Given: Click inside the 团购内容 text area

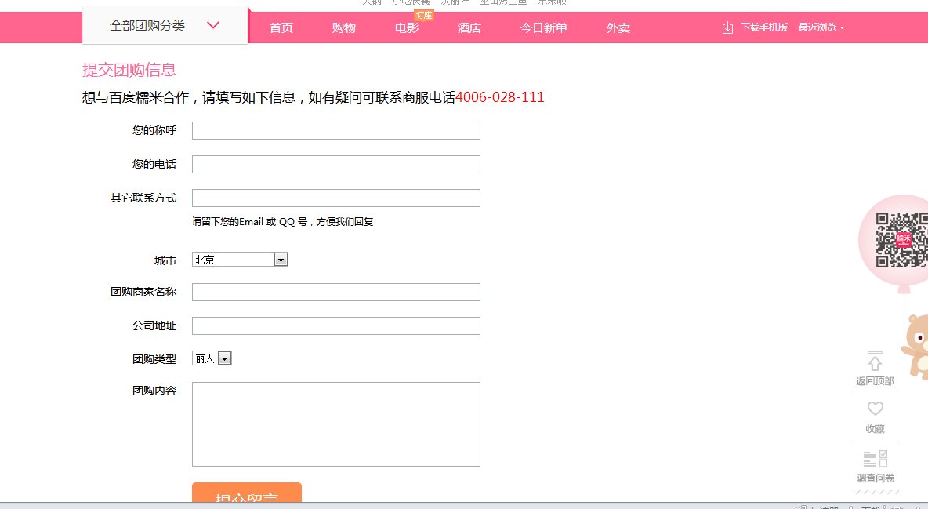Looking at the screenshot, I should (x=335, y=424).
